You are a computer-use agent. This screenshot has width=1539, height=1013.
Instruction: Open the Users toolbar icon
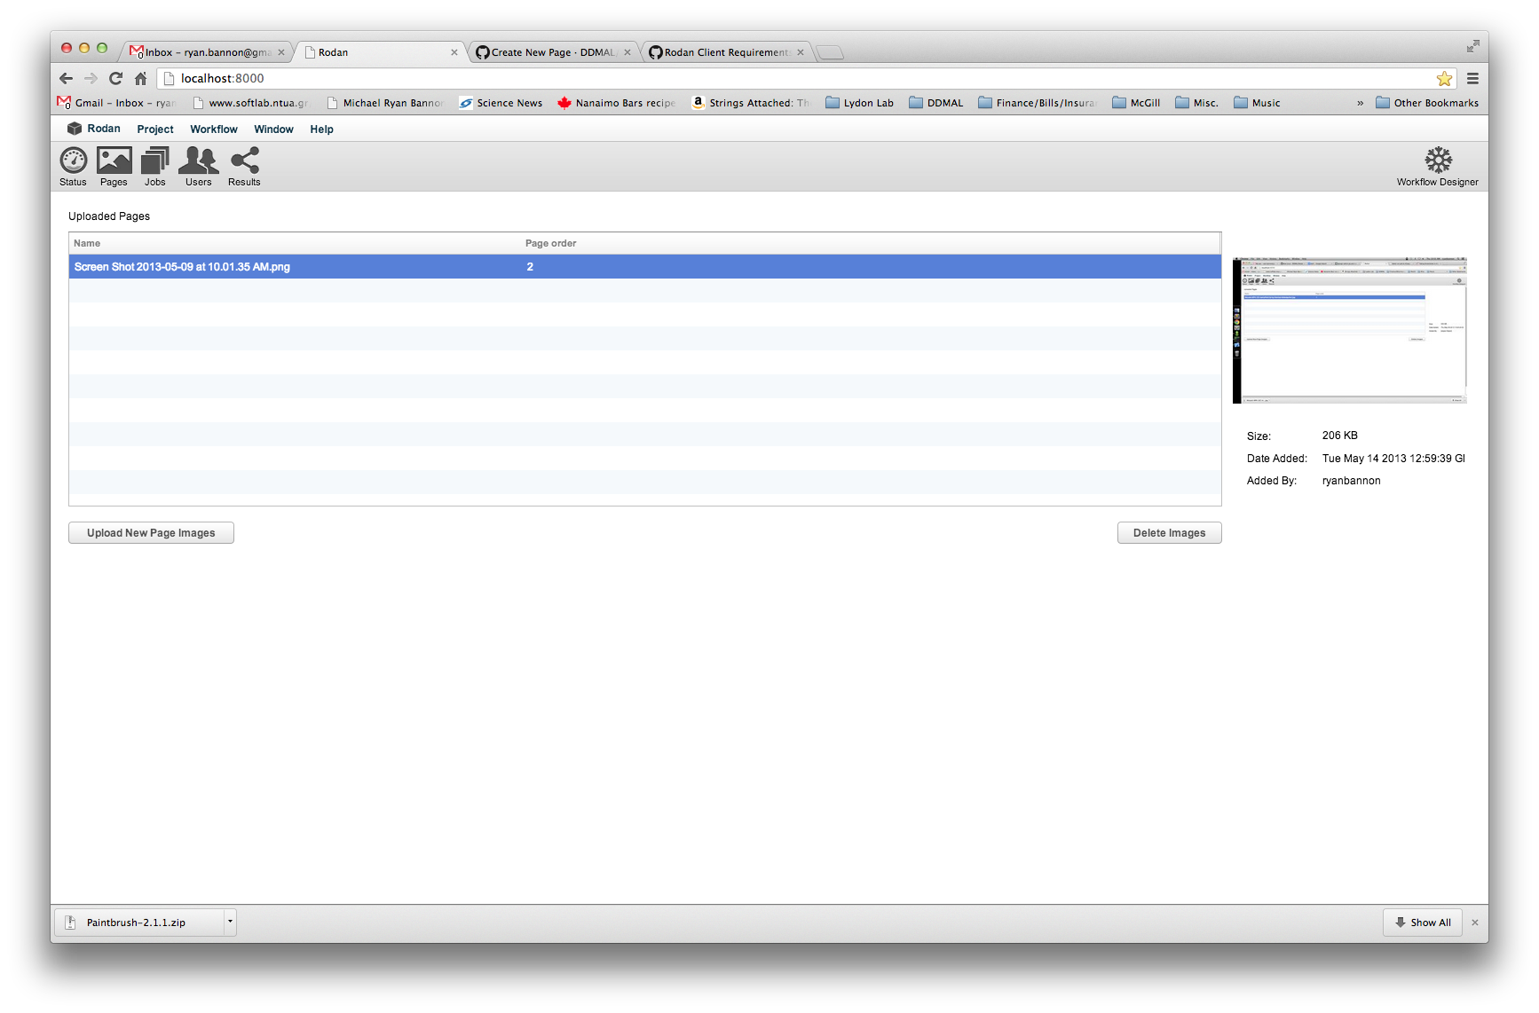coord(199,167)
